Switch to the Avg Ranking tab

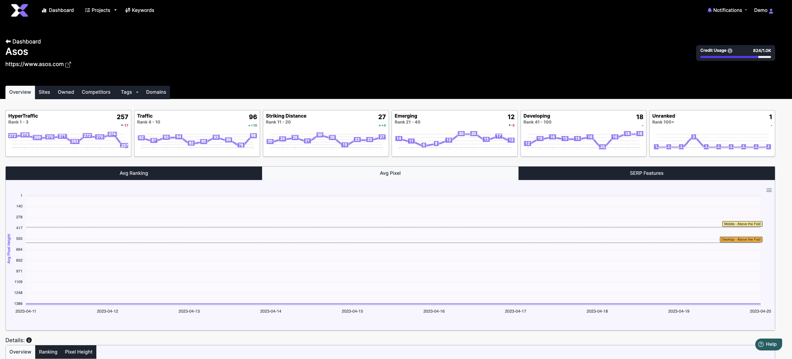tap(134, 173)
